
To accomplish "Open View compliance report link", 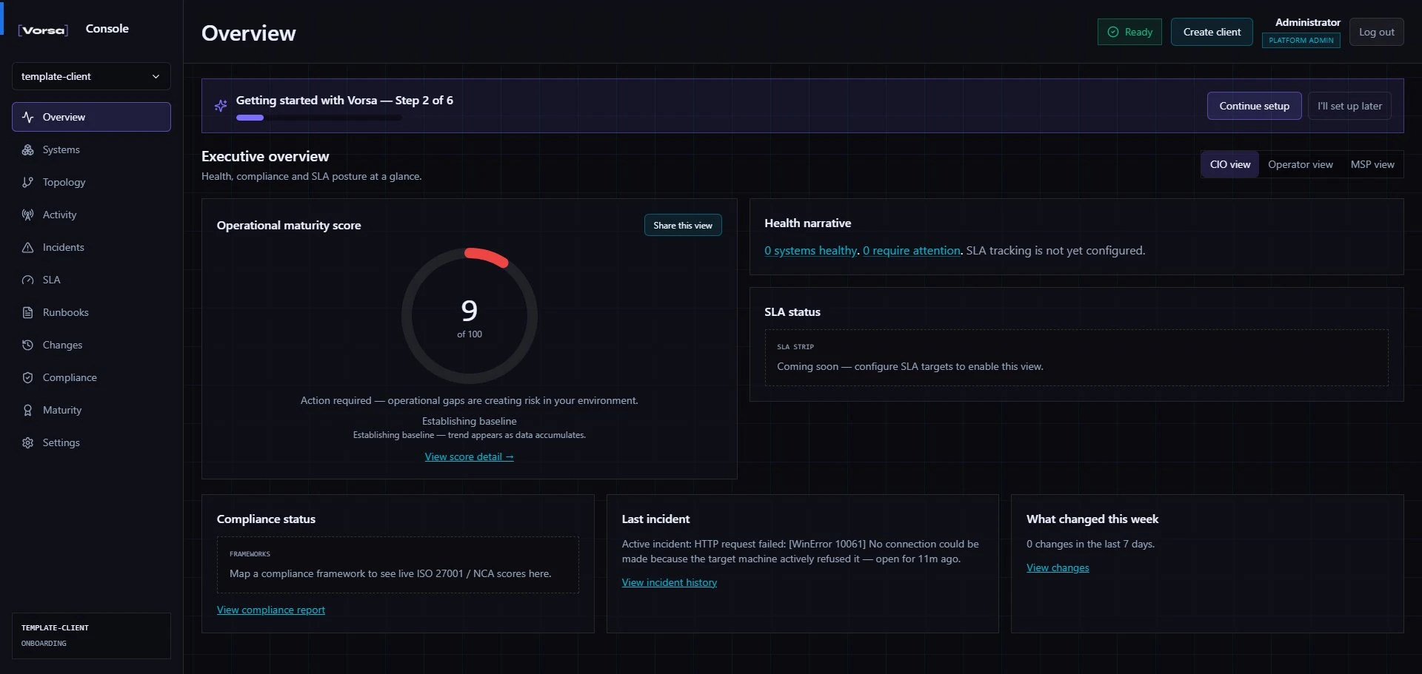I will [x=270, y=610].
